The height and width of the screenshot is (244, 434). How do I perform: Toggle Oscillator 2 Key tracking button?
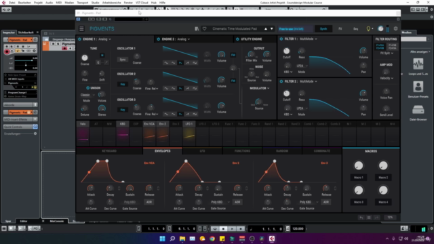click(123, 84)
